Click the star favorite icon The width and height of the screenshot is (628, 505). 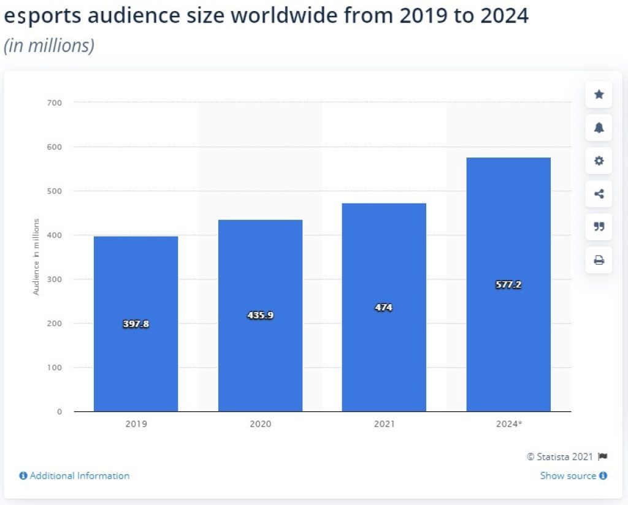[599, 94]
